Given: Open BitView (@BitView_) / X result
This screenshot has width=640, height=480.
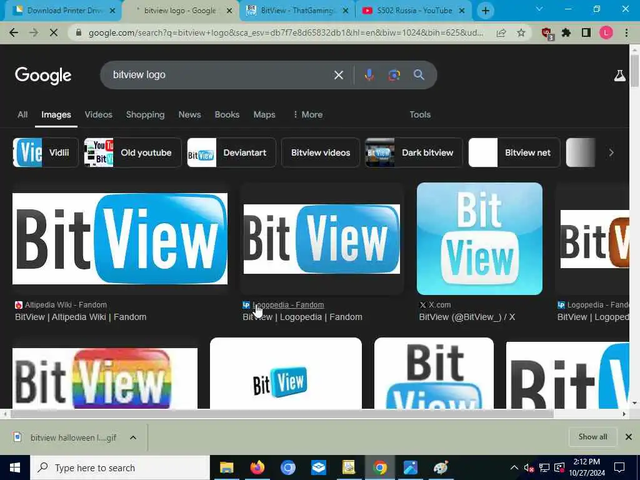Looking at the screenshot, I should pyautogui.click(x=467, y=317).
